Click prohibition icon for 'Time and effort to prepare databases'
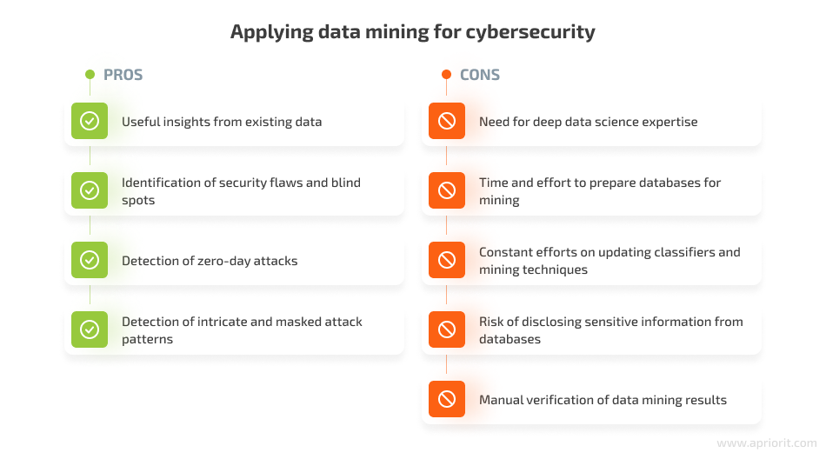 click(x=447, y=190)
